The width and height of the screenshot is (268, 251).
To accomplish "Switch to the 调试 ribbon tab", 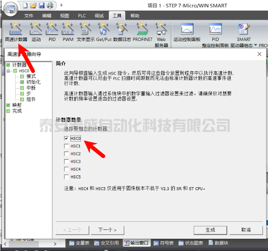I will [99, 16].
